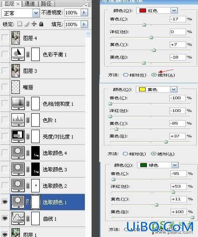Screen dimensions: 198x237
Task: Select the 色阶 1 layer name
Action: coord(50,120)
